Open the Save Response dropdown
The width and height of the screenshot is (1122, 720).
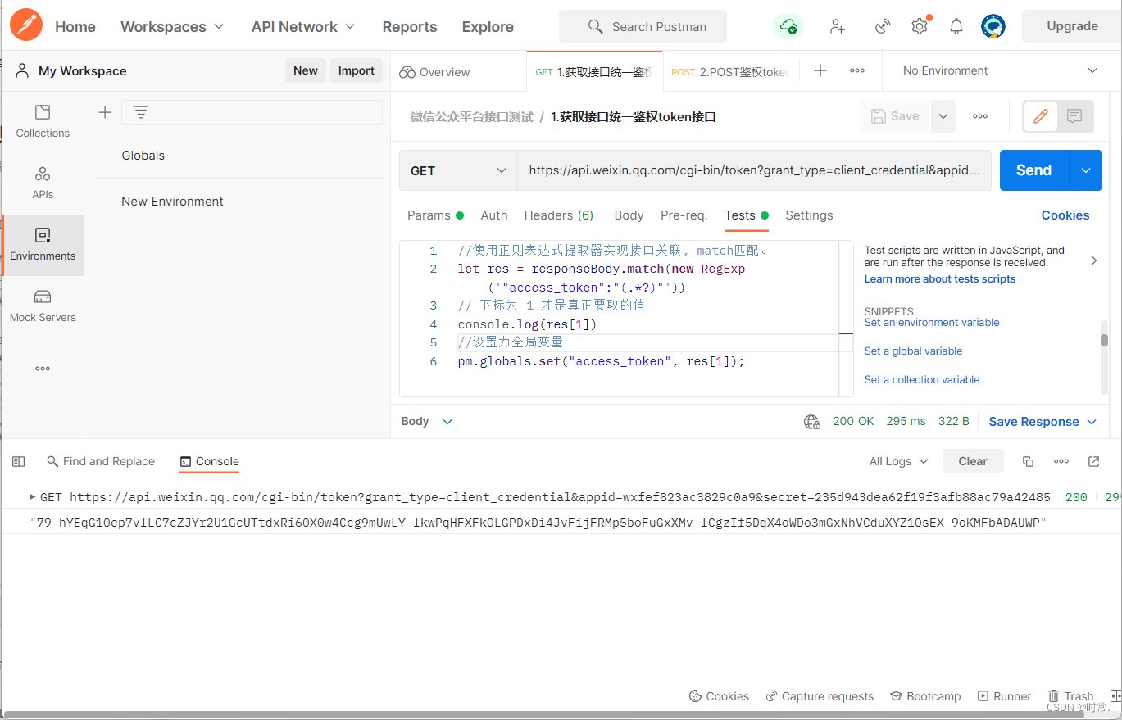[x=1043, y=422]
